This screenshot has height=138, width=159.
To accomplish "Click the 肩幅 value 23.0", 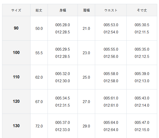I will pos(86,53).
